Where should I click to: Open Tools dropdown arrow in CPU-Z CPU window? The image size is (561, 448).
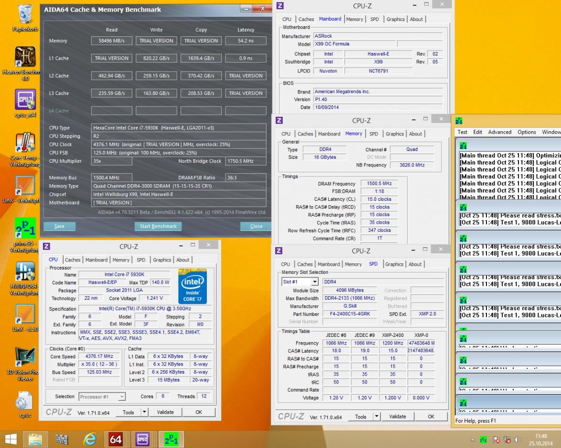coord(144,412)
